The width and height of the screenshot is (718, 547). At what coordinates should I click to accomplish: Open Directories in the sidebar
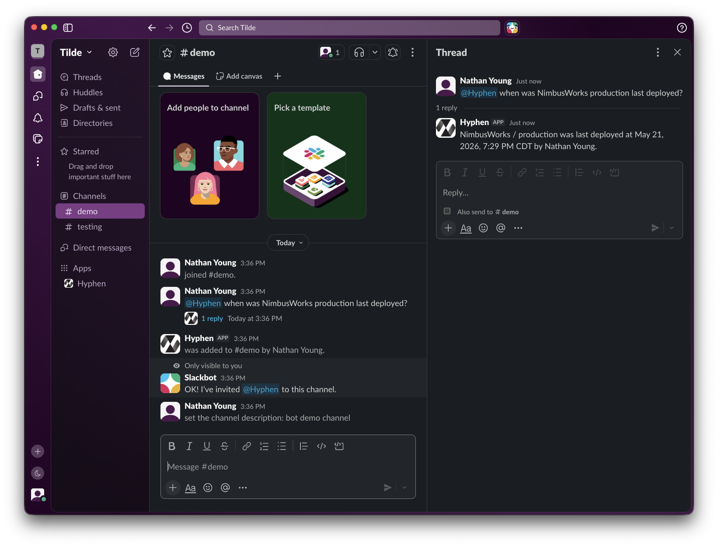100,123
